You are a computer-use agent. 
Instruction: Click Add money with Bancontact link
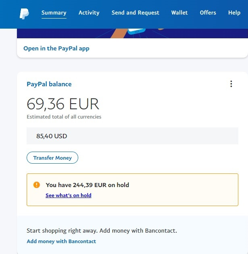[x=61, y=242]
